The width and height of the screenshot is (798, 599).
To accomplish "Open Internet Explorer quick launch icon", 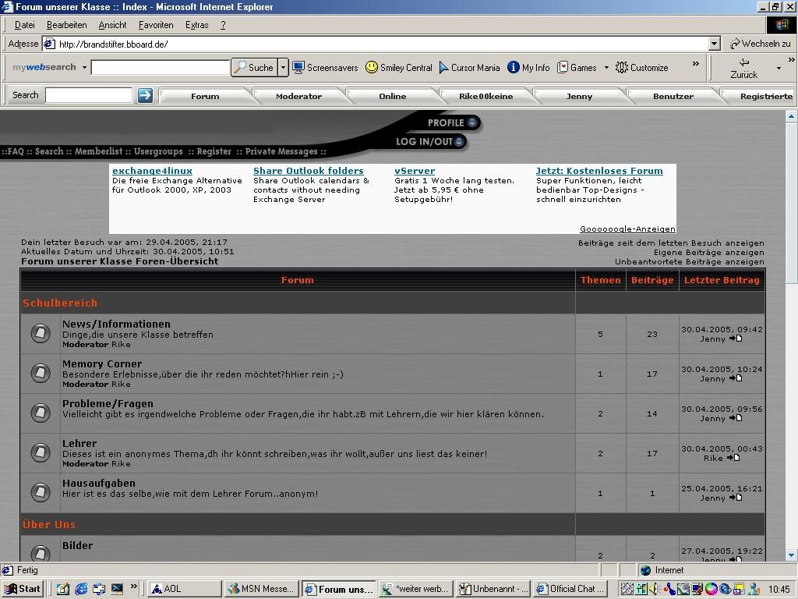I will click(x=81, y=589).
